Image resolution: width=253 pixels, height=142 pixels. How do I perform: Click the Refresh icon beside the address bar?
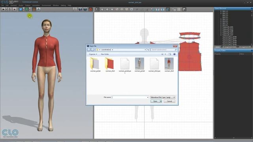pos(148,50)
